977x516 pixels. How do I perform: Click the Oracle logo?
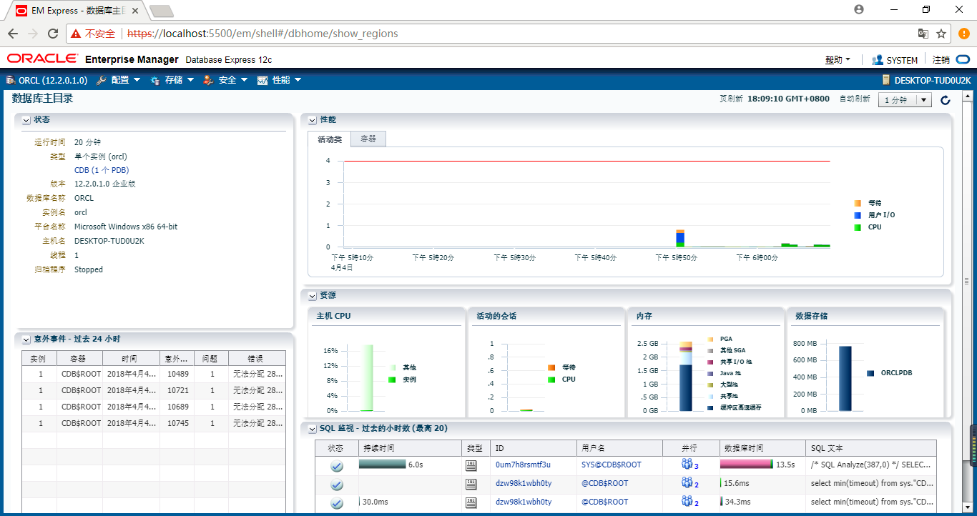42,59
